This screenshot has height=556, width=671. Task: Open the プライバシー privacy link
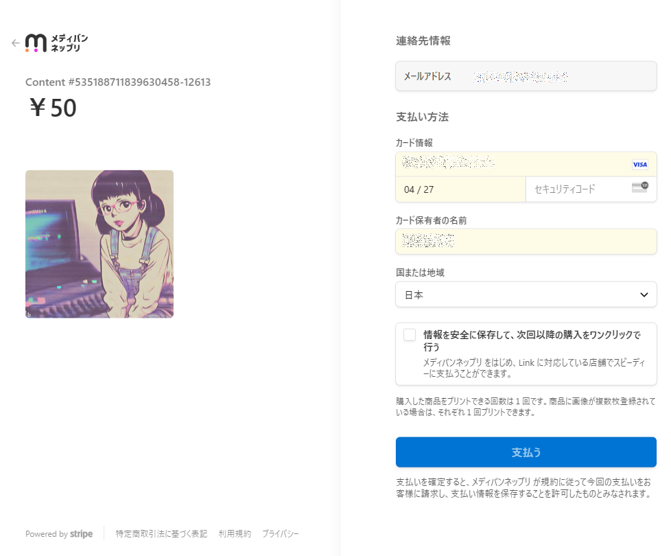click(x=281, y=534)
